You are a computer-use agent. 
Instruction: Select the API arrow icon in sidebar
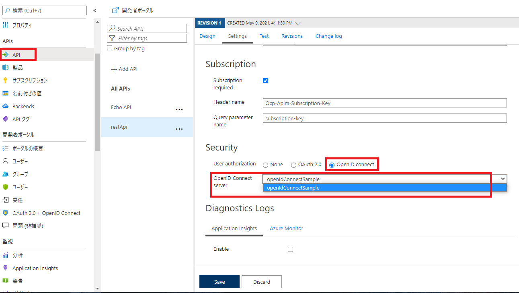click(x=6, y=54)
